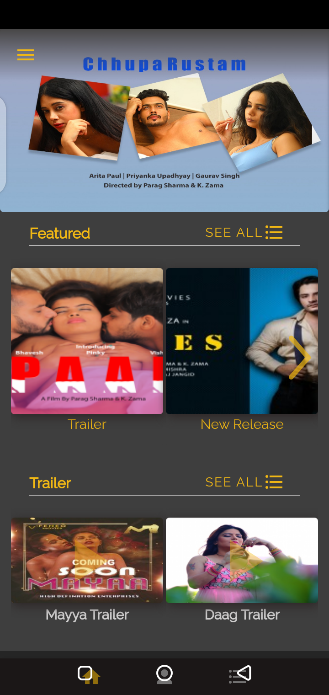Tap the home icon in bottom bar
Screen dimensions: 329x695
(x=89, y=674)
